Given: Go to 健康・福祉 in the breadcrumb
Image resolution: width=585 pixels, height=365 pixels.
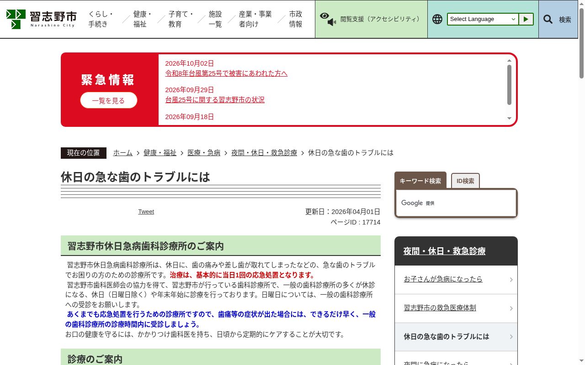Looking at the screenshot, I should tap(160, 153).
